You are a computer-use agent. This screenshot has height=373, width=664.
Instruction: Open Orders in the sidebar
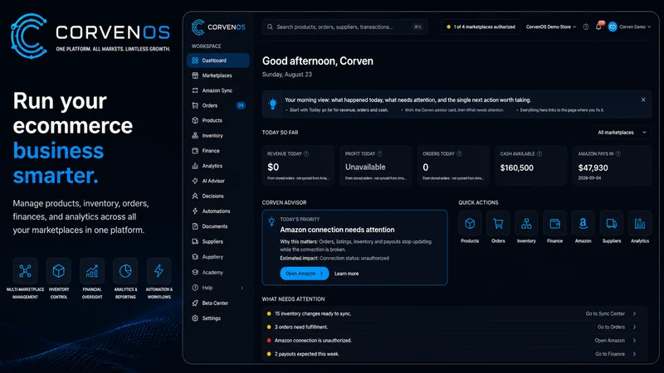[x=218, y=106]
